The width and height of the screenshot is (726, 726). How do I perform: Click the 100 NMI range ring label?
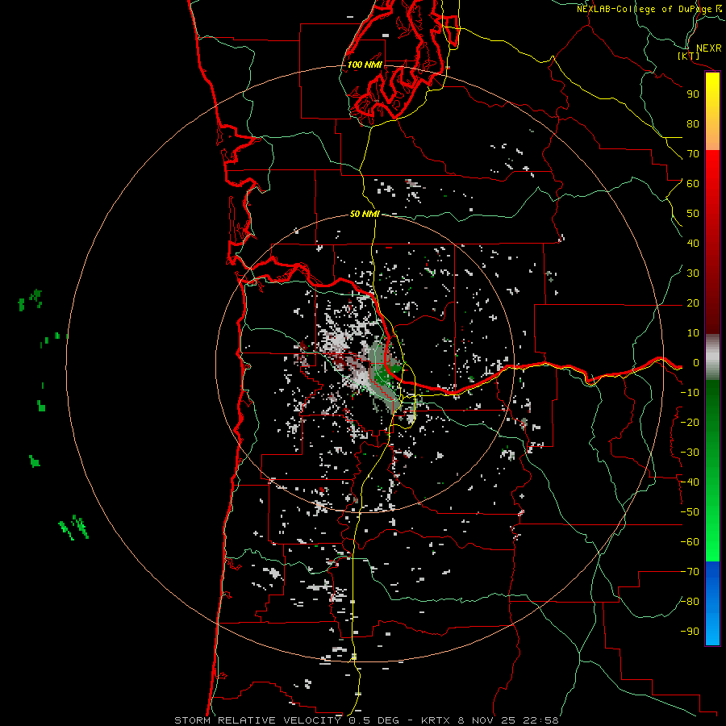[365, 65]
